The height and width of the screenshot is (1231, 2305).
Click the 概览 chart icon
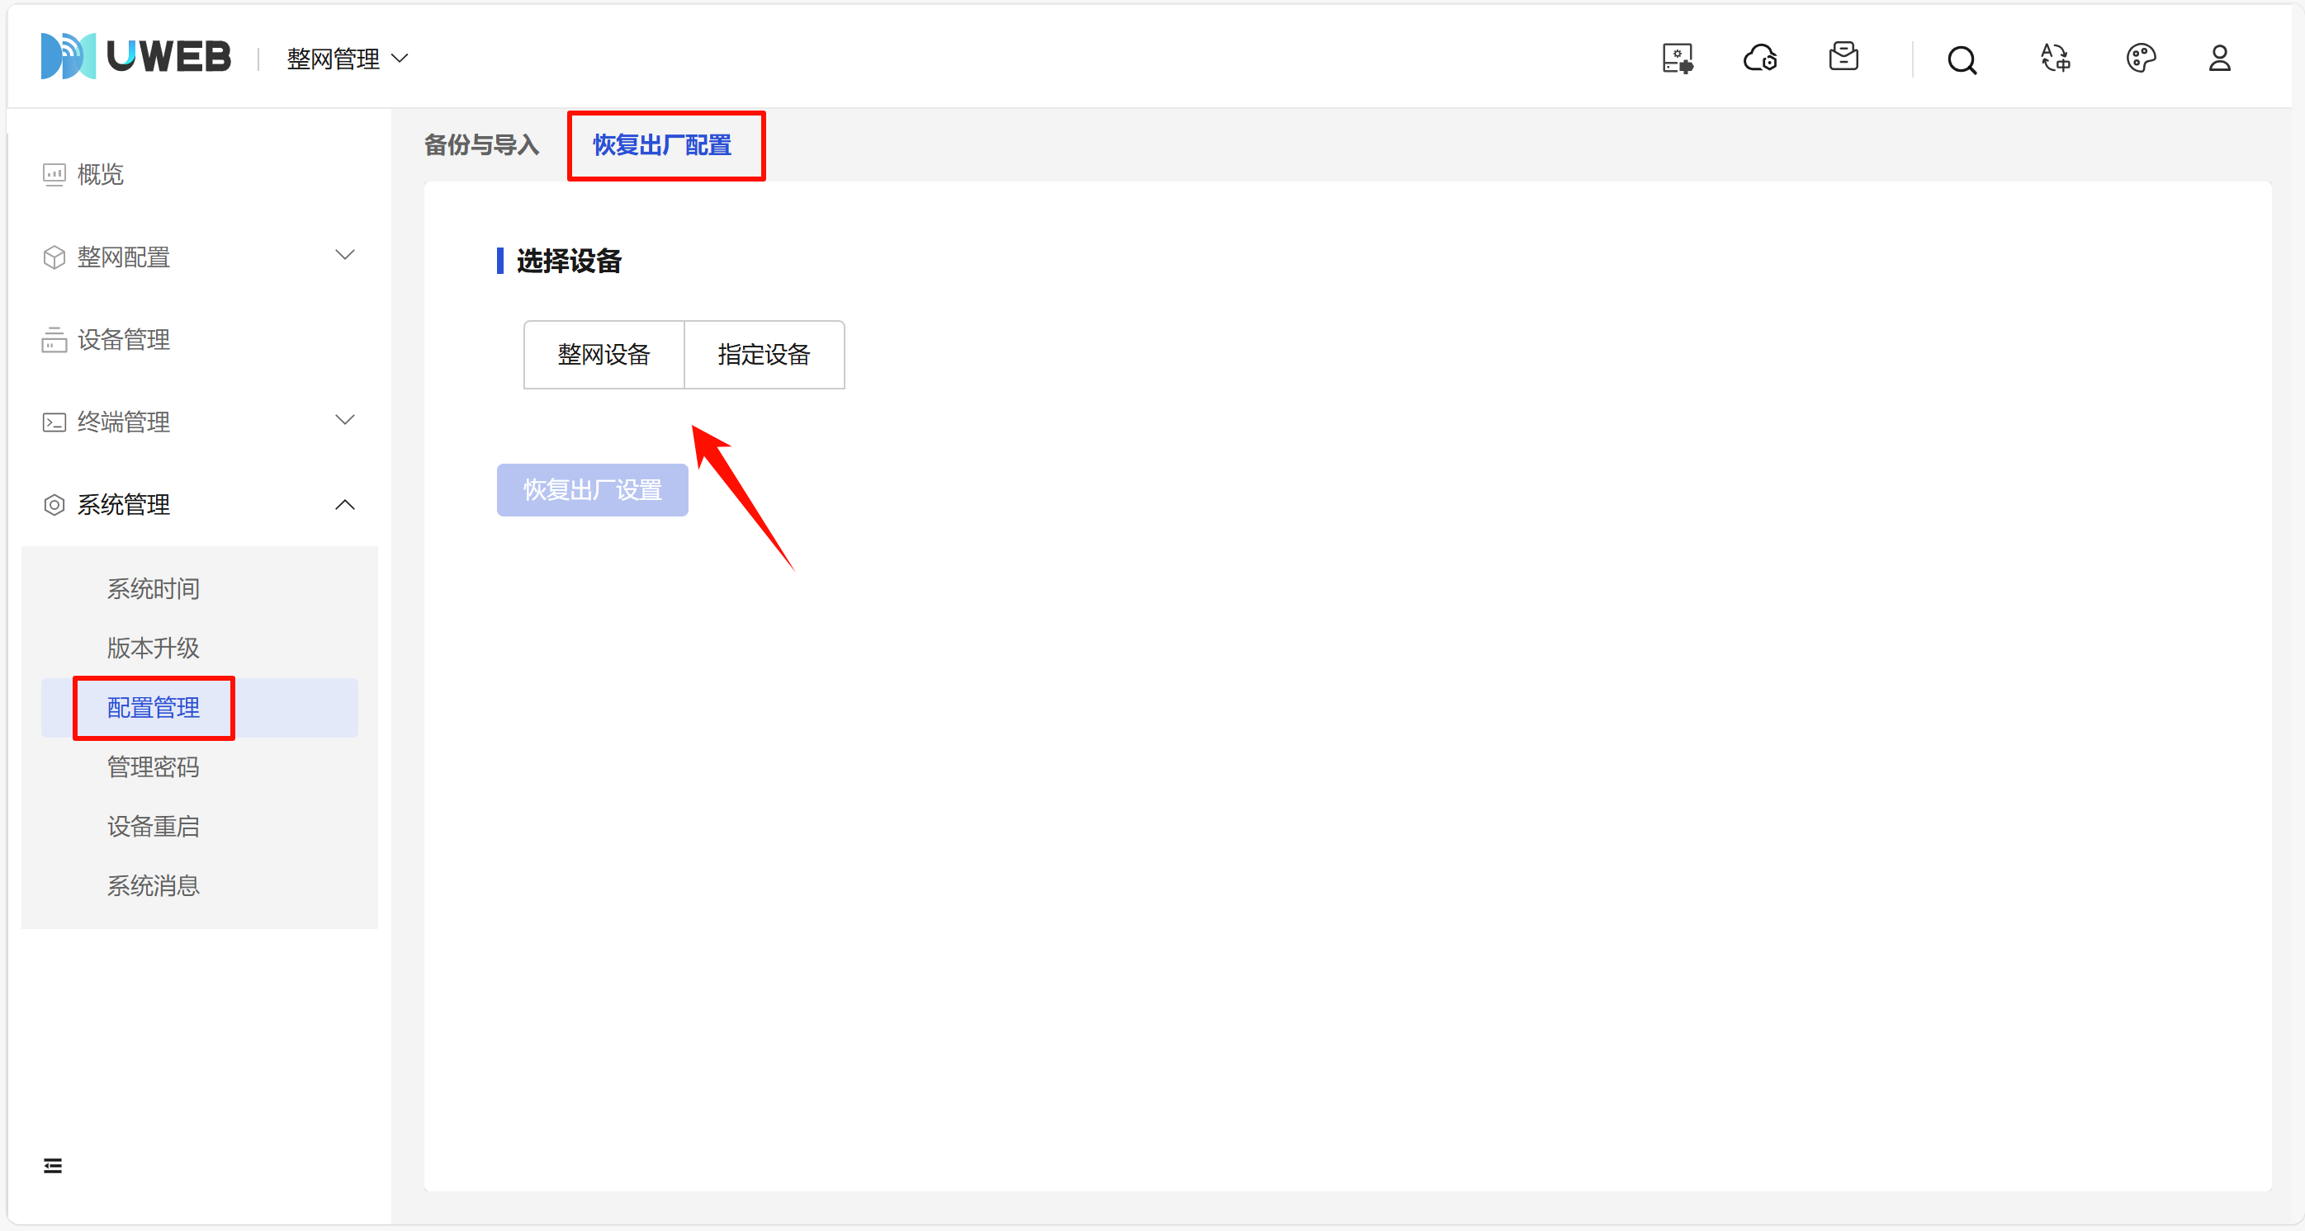(54, 174)
